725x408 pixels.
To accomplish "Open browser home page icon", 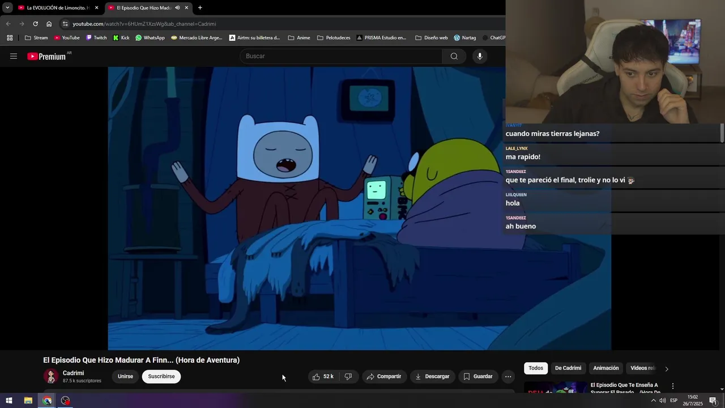I will (x=49, y=24).
